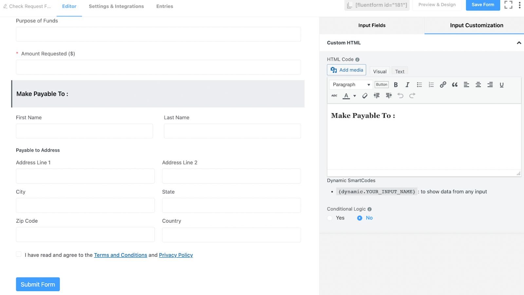Click the State input field
524x295 pixels.
click(232, 205)
